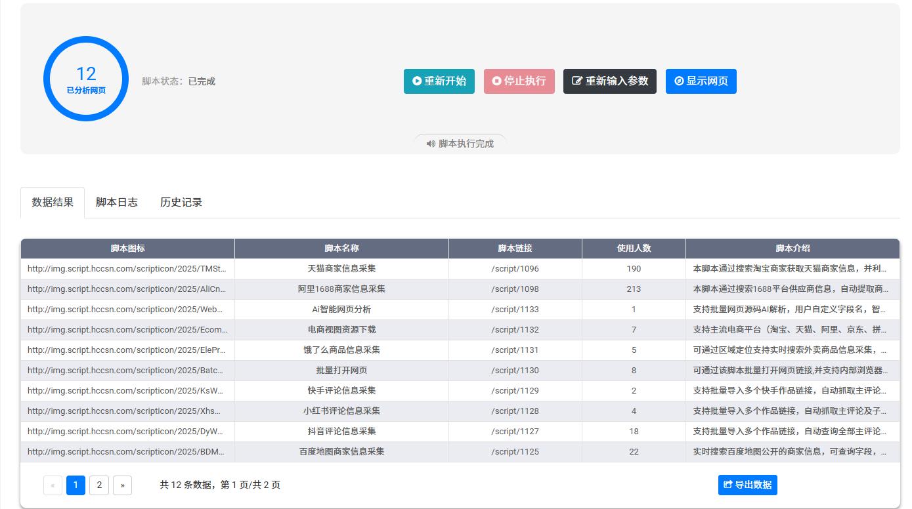The width and height of the screenshot is (912, 509).
Task: Click the 共 12 条数据 pagination summary
Action: tap(220, 485)
